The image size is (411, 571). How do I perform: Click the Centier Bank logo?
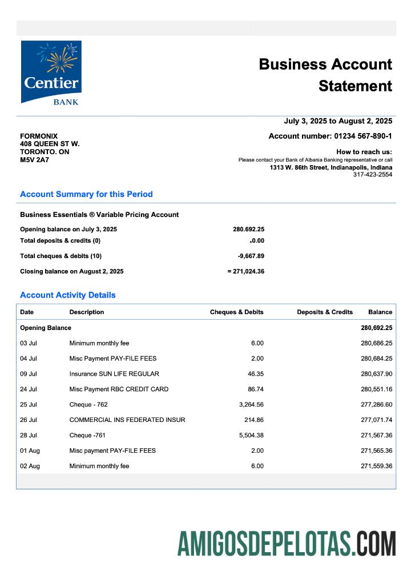pos(51,73)
